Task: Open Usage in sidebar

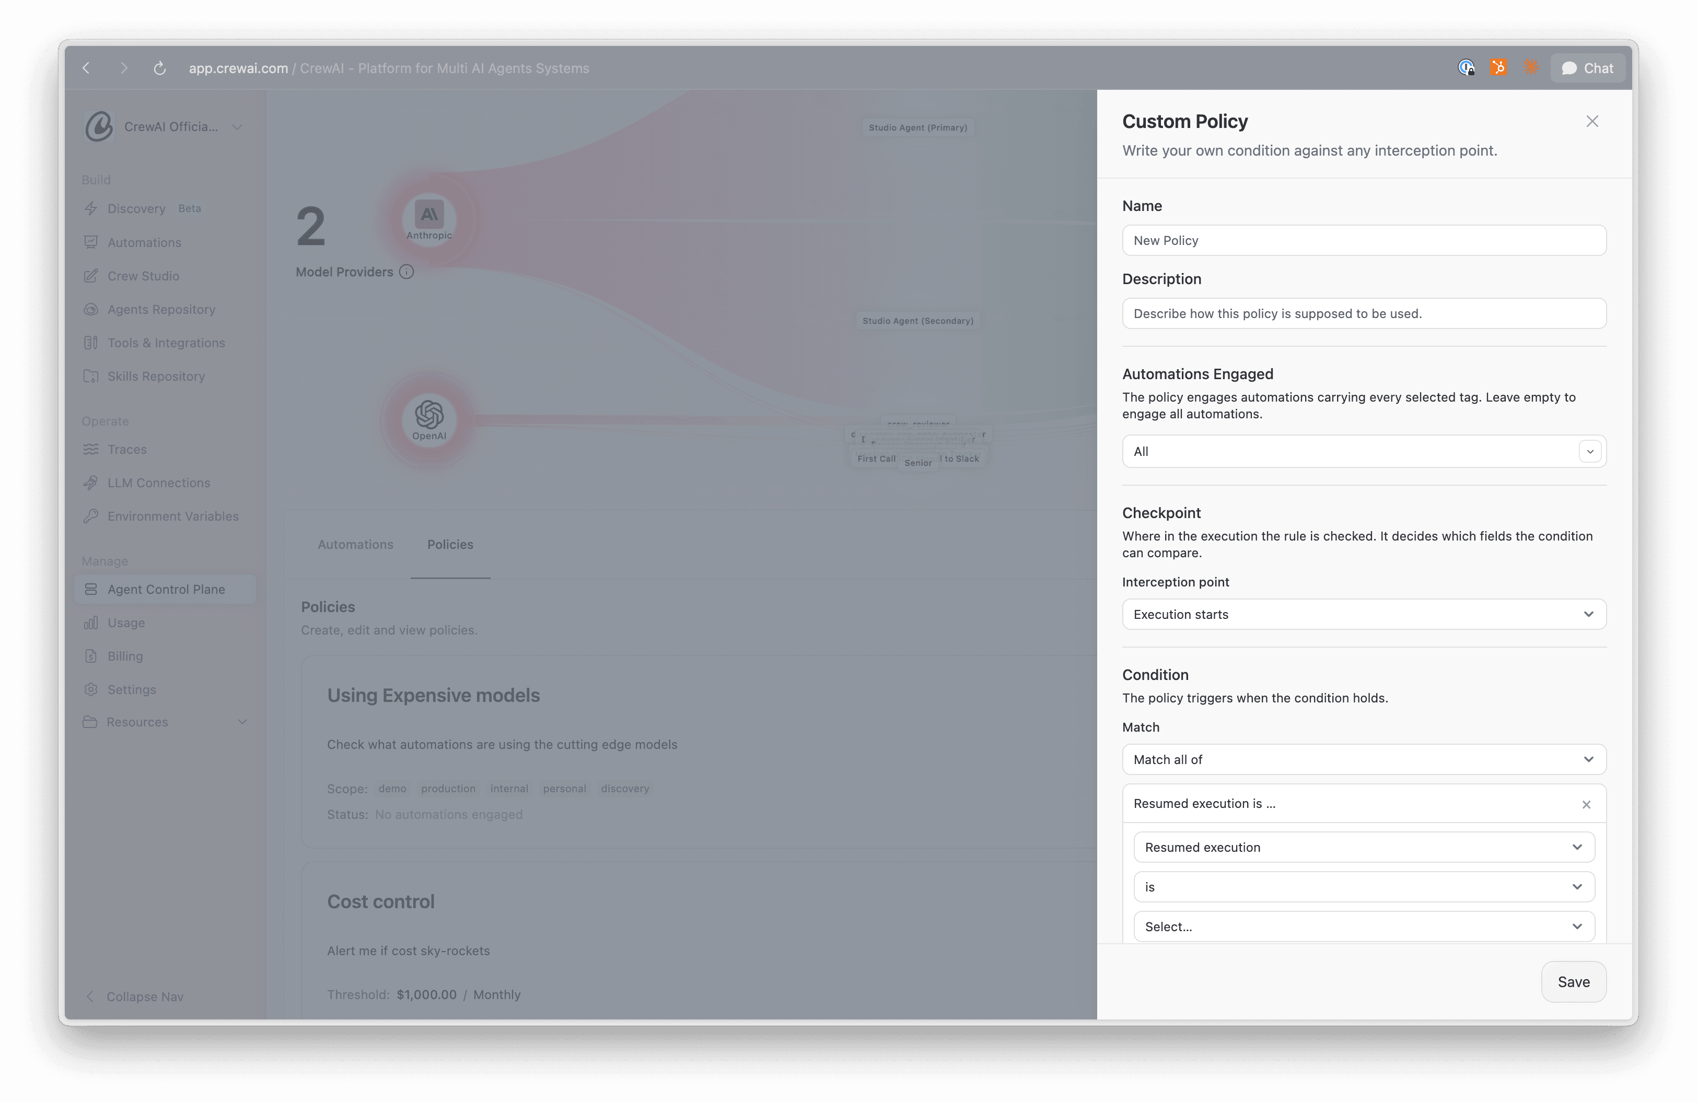Action: click(x=165, y=623)
